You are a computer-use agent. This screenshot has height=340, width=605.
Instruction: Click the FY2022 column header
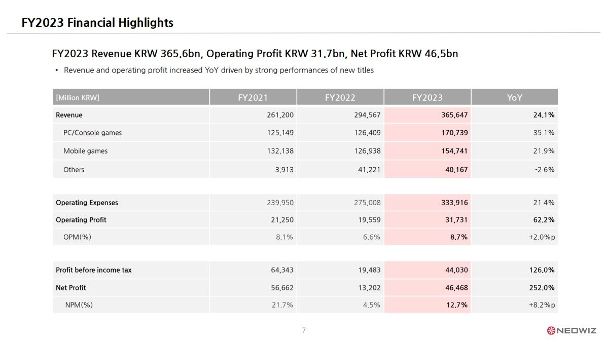[340, 97]
